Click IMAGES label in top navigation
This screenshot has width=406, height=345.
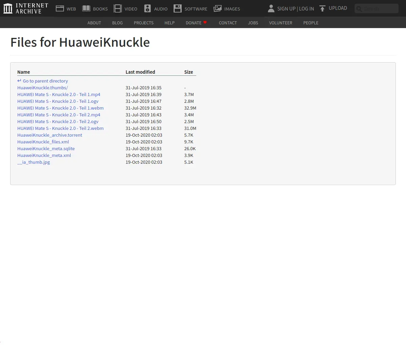click(232, 9)
